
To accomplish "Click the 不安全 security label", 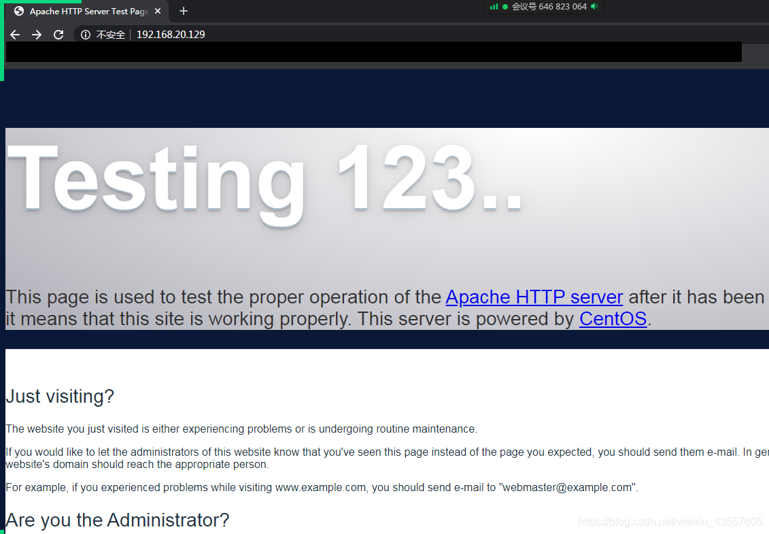I will pyautogui.click(x=110, y=35).
